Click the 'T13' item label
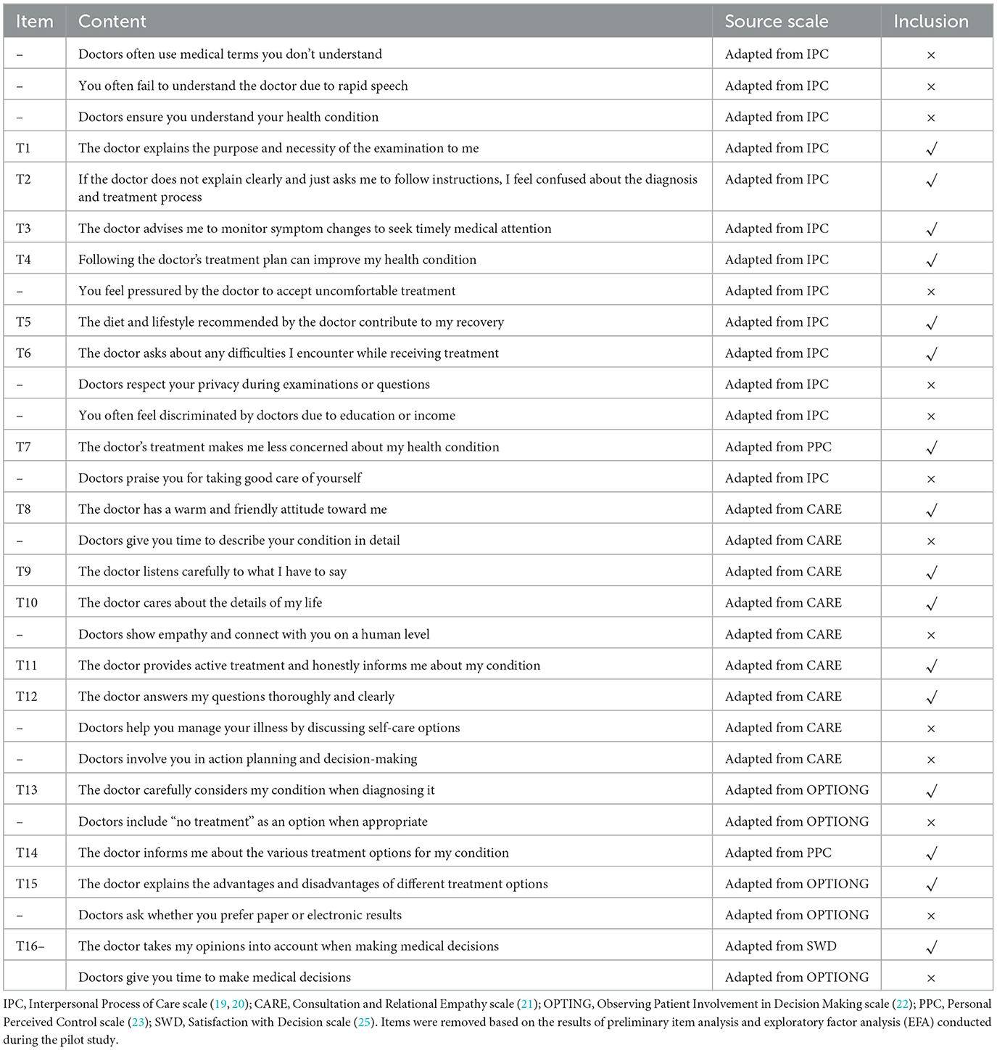Viewport: 997px width, 1050px height. 27,790
